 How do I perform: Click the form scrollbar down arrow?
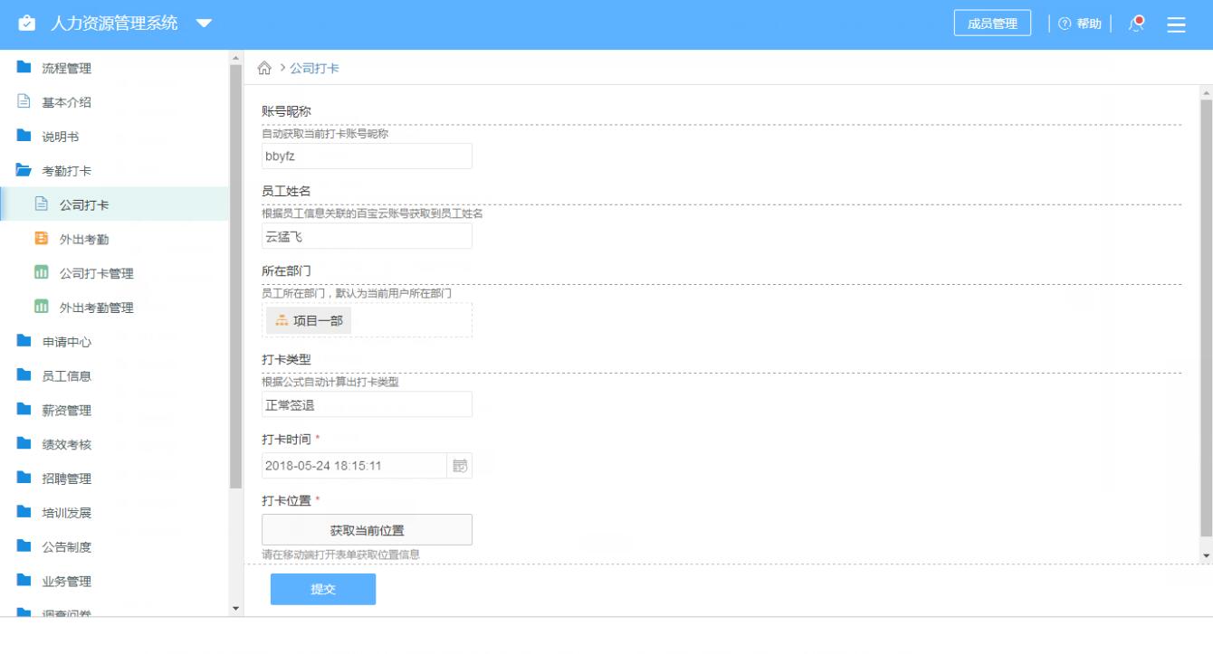click(1205, 554)
